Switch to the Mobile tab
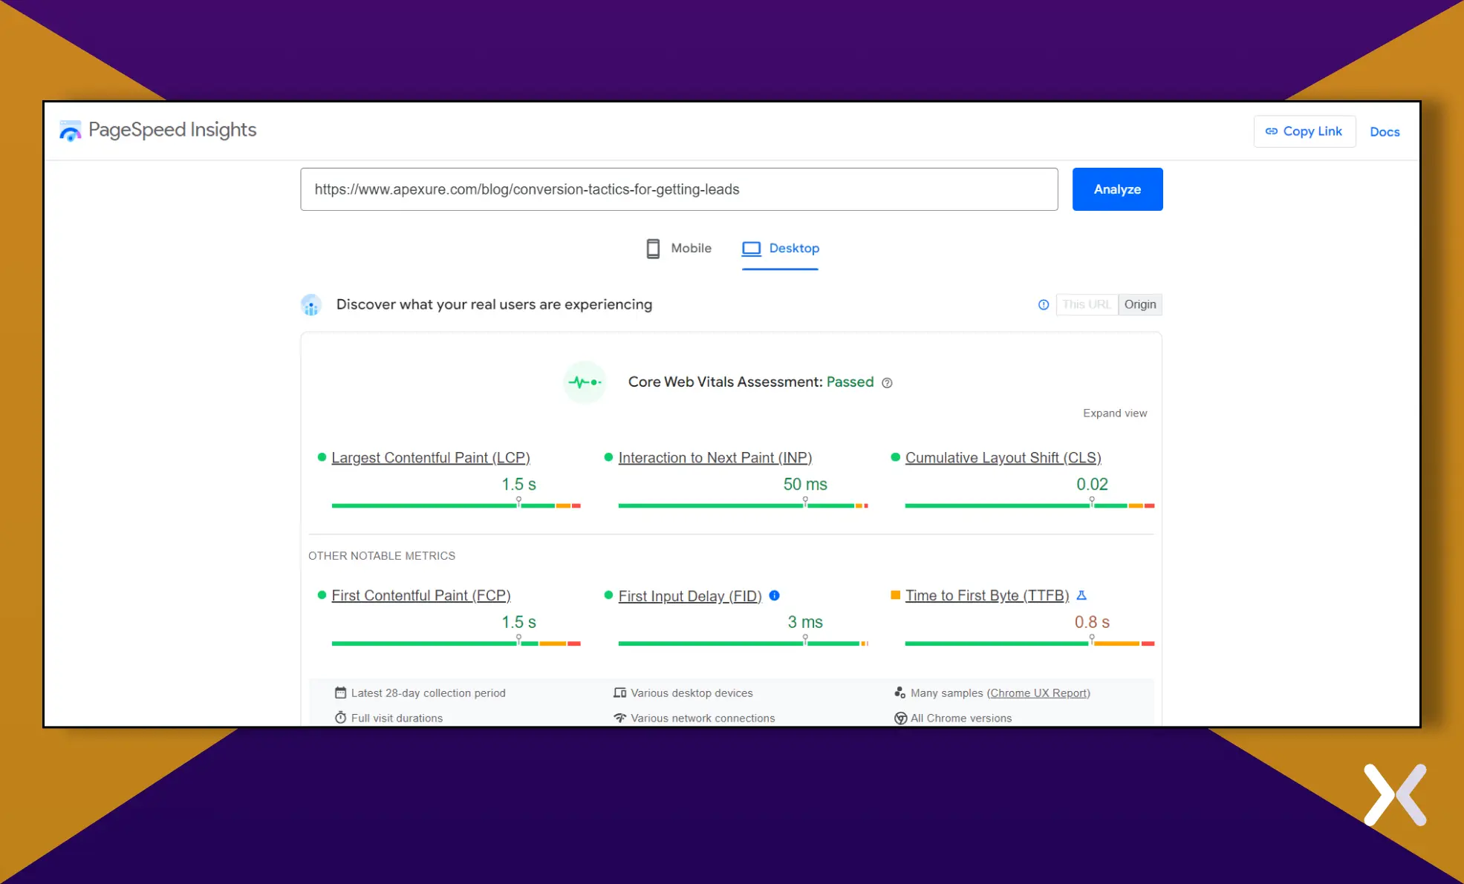The width and height of the screenshot is (1464, 884). tap(678, 249)
